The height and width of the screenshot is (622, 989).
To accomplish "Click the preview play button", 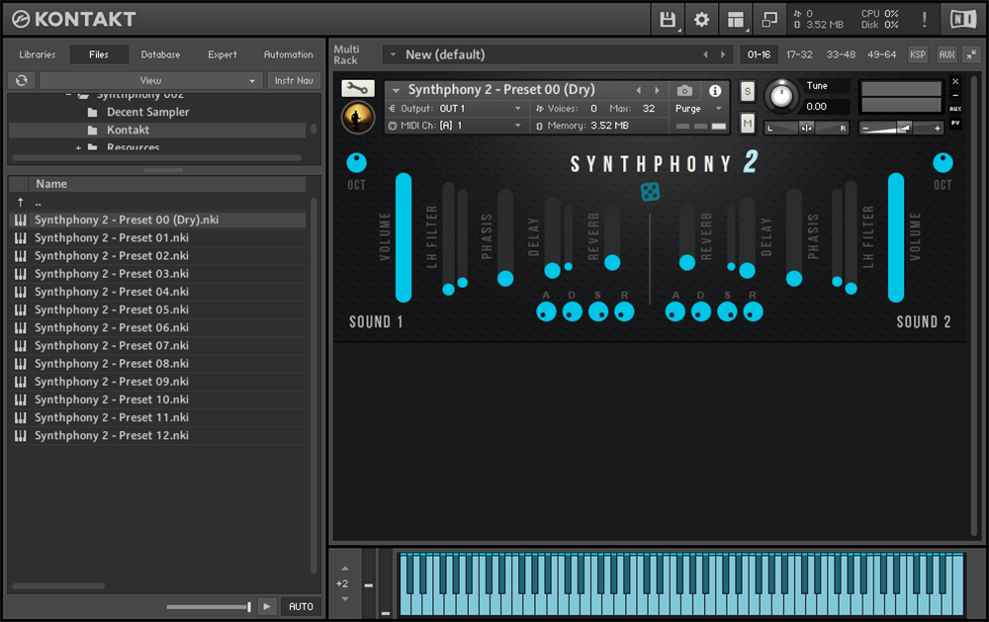I will (267, 606).
